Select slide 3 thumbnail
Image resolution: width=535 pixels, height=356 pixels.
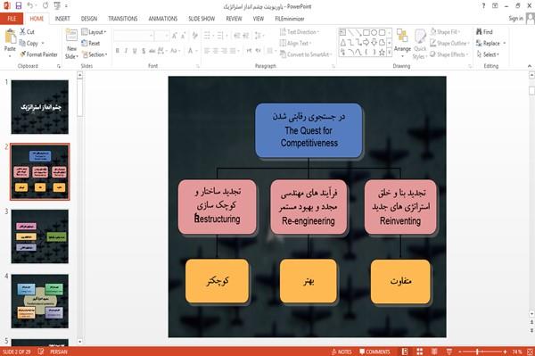coord(40,236)
